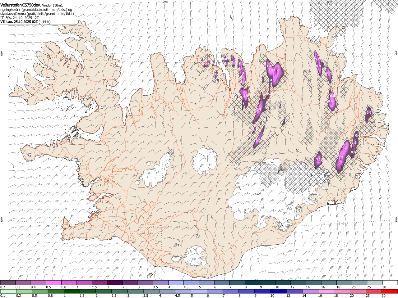Select the 1.2 precipitation value on the map
The height and width of the screenshot is (298, 398).
(x=276, y=70)
